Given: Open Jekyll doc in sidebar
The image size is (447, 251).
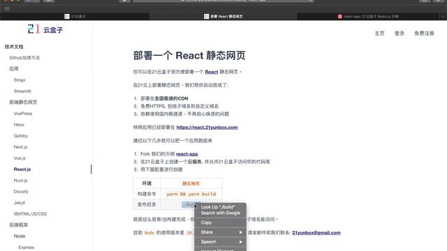Looking at the screenshot, I should pyautogui.click(x=20, y=203).
